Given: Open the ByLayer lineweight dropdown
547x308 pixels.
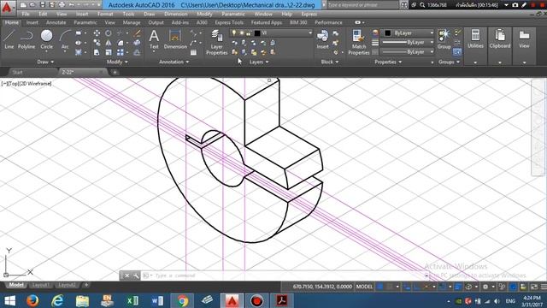Looking at the screenshot, I should click(x=407, y=42).
